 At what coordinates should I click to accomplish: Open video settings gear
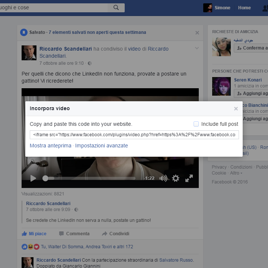coord(176,178)
